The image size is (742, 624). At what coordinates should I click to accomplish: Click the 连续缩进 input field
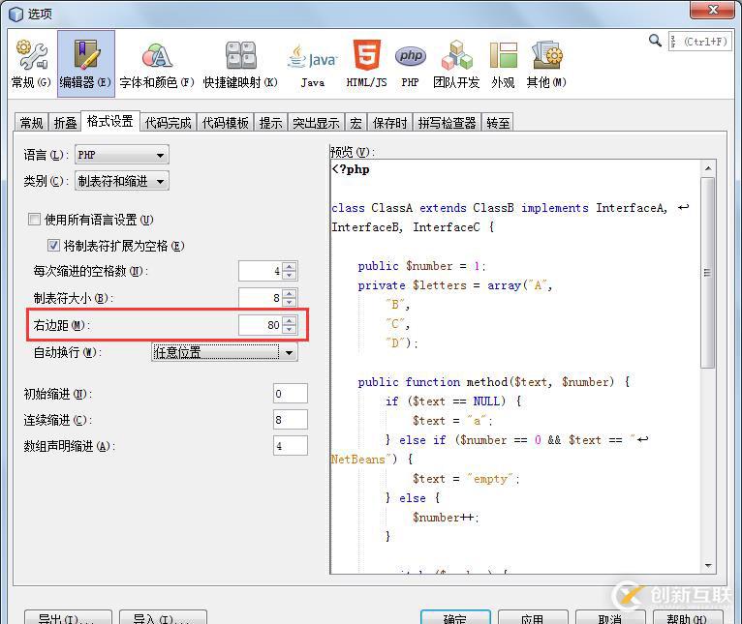point(290,419)
